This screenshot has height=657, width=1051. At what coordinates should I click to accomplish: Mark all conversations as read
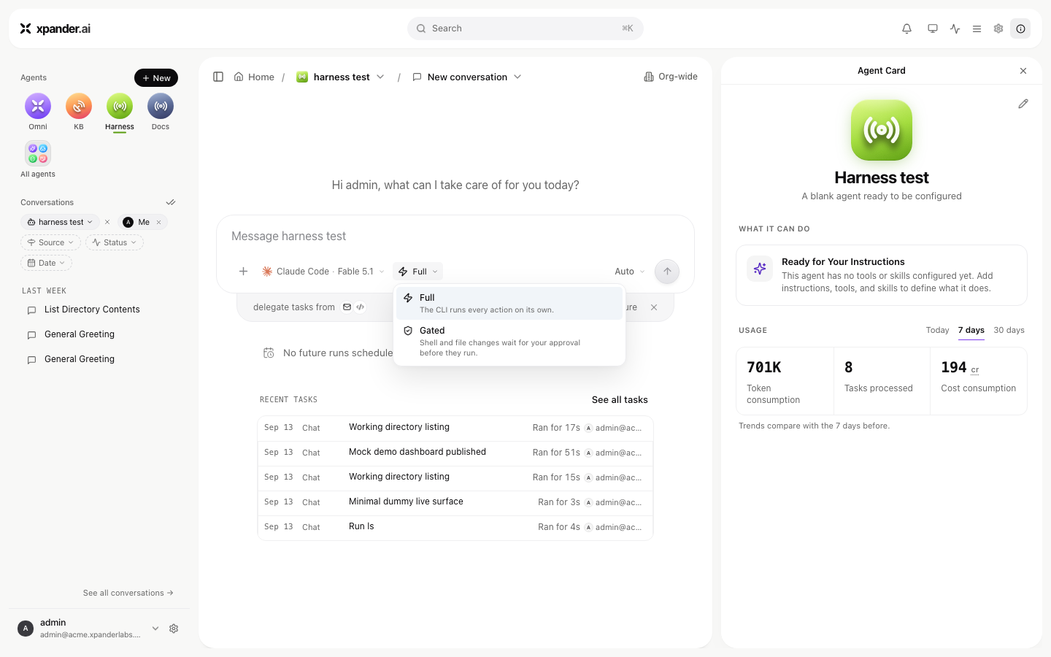point(171,202)
